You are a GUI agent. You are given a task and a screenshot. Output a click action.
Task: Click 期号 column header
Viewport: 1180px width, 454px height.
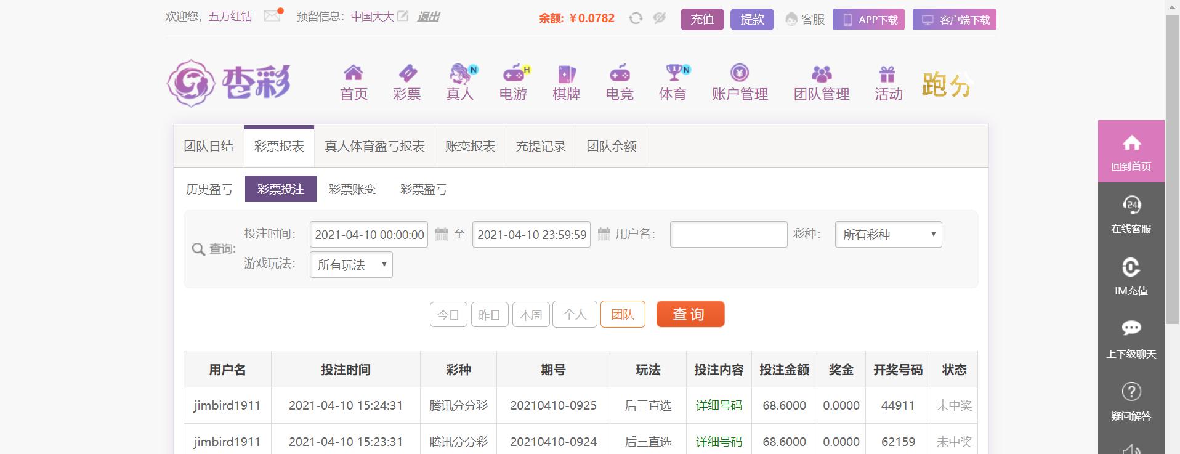coord(553,370)
